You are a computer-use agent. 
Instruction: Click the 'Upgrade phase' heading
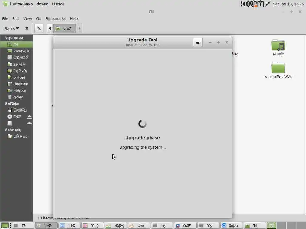pyautogui.click(x=143, y=138)
